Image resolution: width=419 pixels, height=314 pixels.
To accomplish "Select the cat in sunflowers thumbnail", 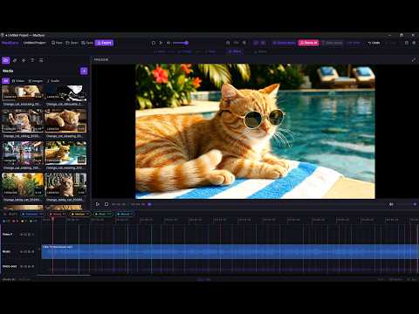I will [23, 185].
